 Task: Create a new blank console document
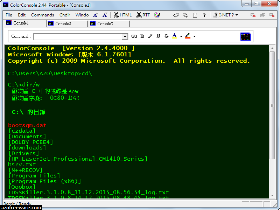pos(195,15)
